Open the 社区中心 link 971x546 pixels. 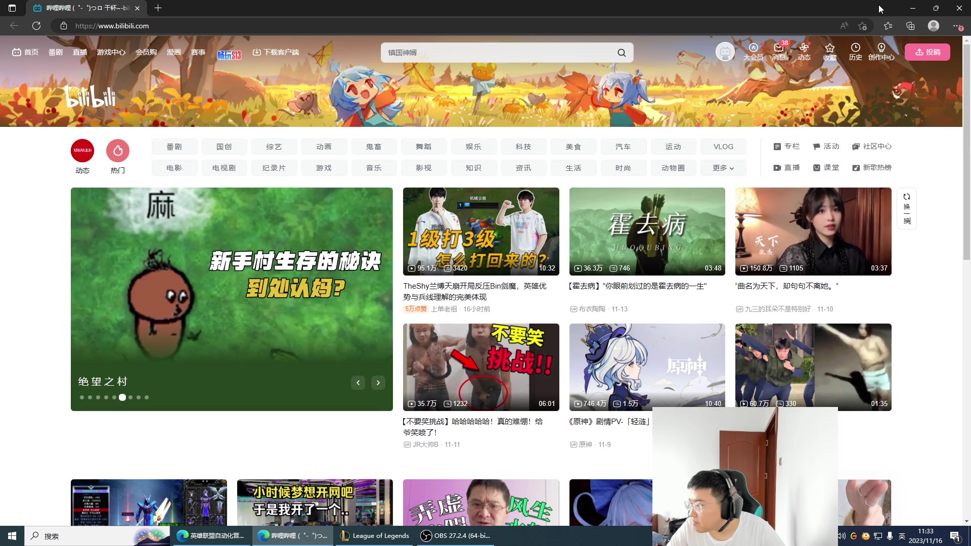872,147
